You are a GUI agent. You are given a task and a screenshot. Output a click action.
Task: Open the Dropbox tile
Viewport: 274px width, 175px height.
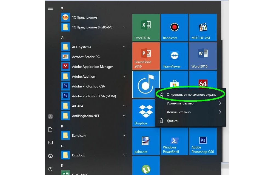tap(144, 113)
